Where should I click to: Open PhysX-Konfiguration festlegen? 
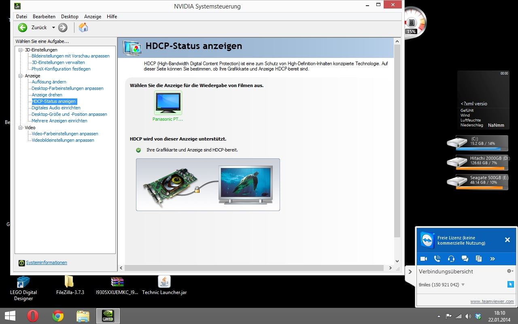[x=61, y=69]
